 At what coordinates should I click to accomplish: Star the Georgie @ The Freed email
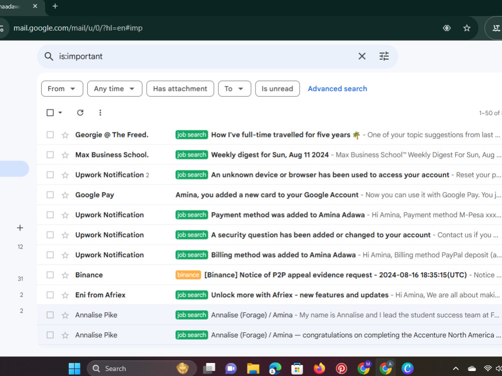tap(65, 135)
